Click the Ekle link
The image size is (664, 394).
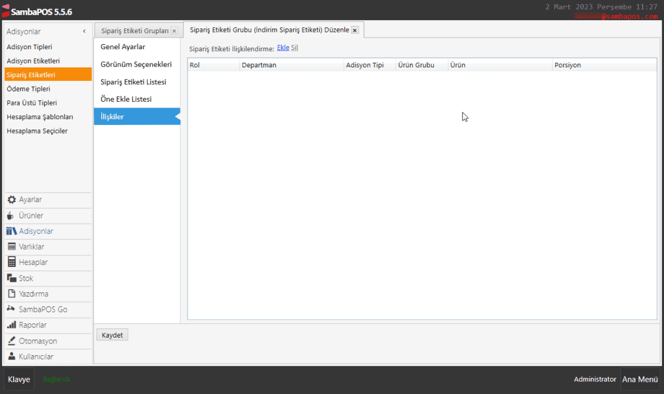(x=283, y=48)
